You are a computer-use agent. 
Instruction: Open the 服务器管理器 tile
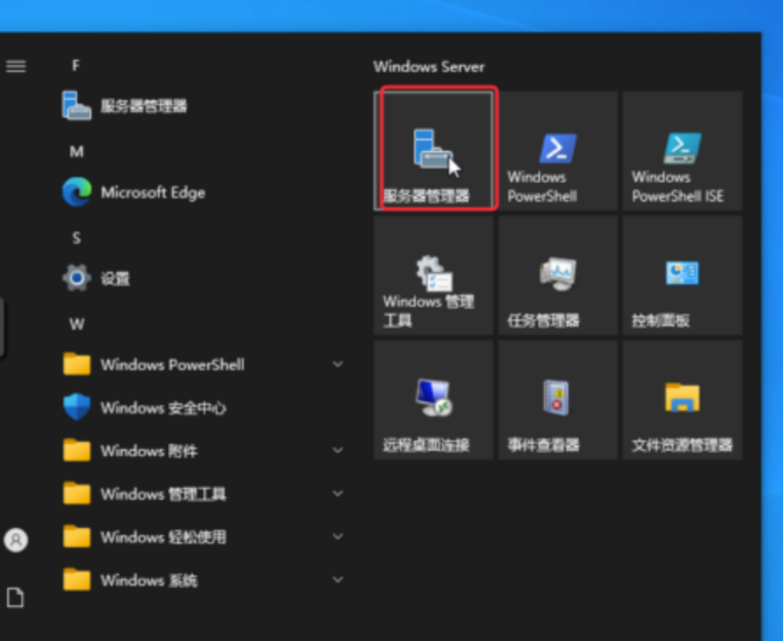tap(434, 151)
